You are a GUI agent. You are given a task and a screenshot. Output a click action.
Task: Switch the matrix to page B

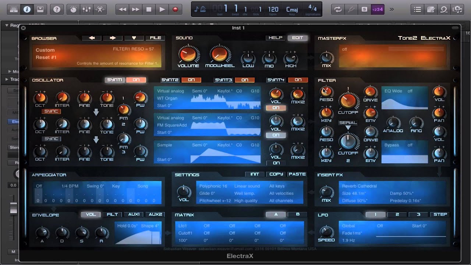click(298, 214)
